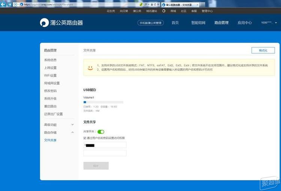The image size is (281, 191).
Task: Click the 路由管理 sidebar heading
Action: [x=50, y=50]
